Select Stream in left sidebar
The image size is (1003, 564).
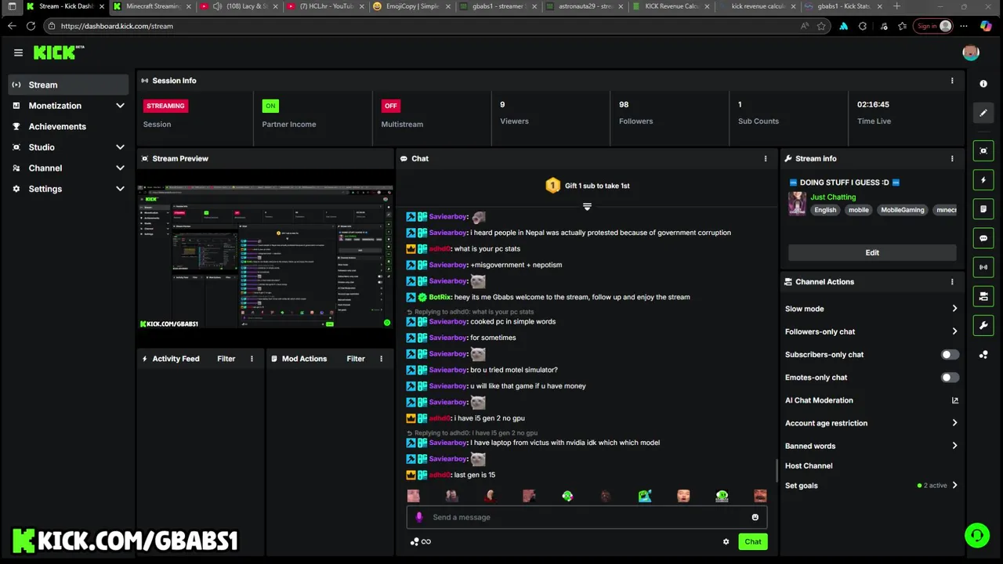tap(69, 85)
